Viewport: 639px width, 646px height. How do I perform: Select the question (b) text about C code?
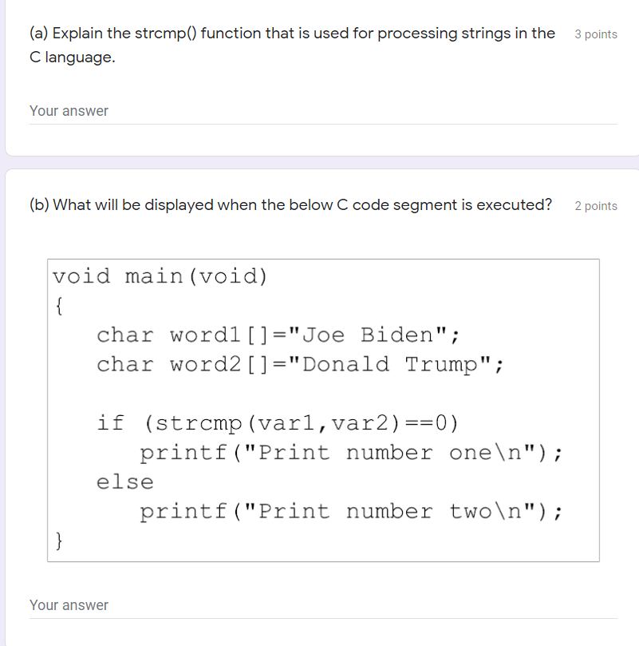290,204
